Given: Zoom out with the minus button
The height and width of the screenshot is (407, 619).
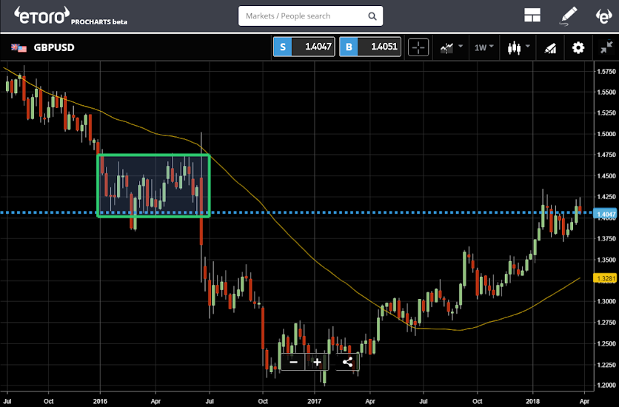Looking at the screenshot, I should [x=293, y=362].
